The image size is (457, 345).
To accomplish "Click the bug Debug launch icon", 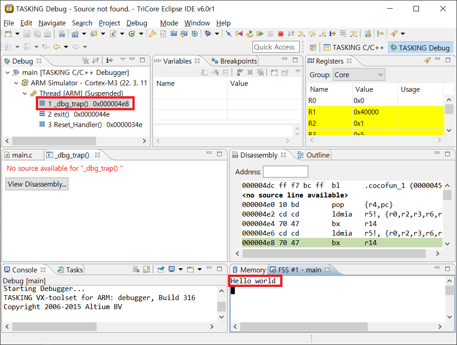I will [x=208, y=34].
